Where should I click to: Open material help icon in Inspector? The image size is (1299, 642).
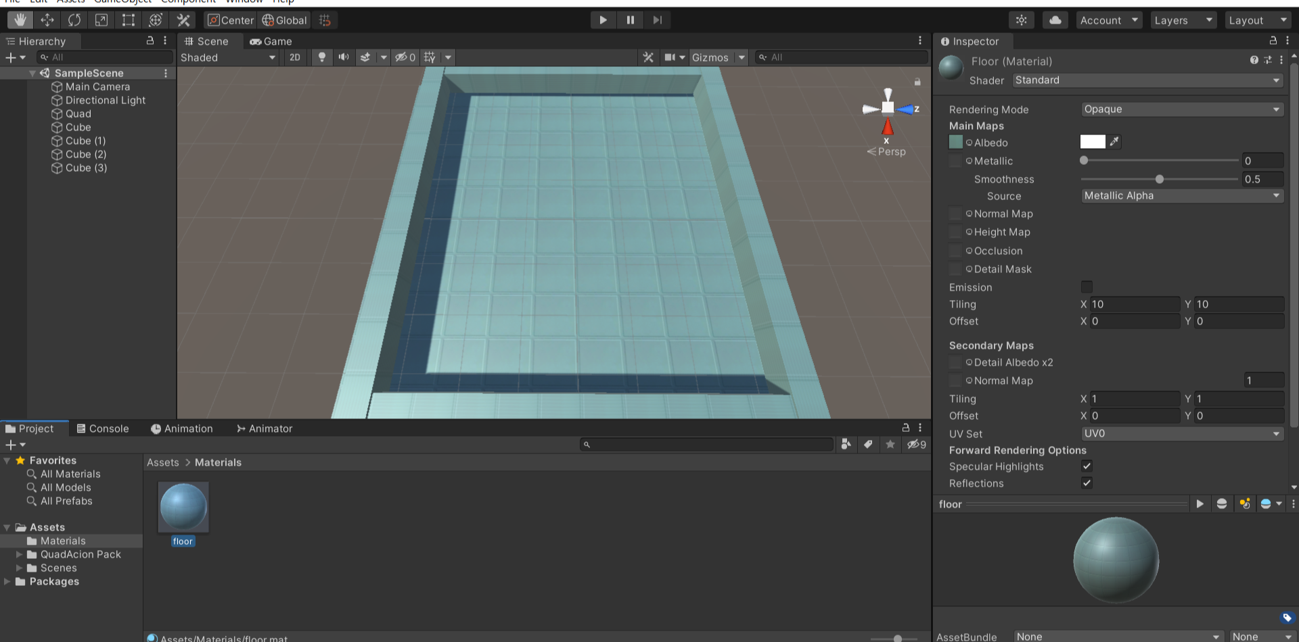coord(1254,60)
